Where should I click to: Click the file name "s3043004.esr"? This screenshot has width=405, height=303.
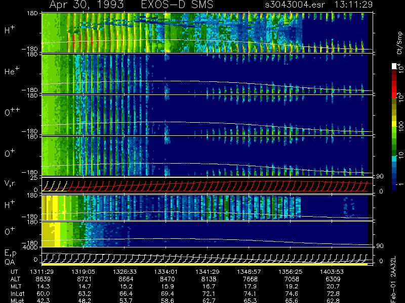(295, 5)
